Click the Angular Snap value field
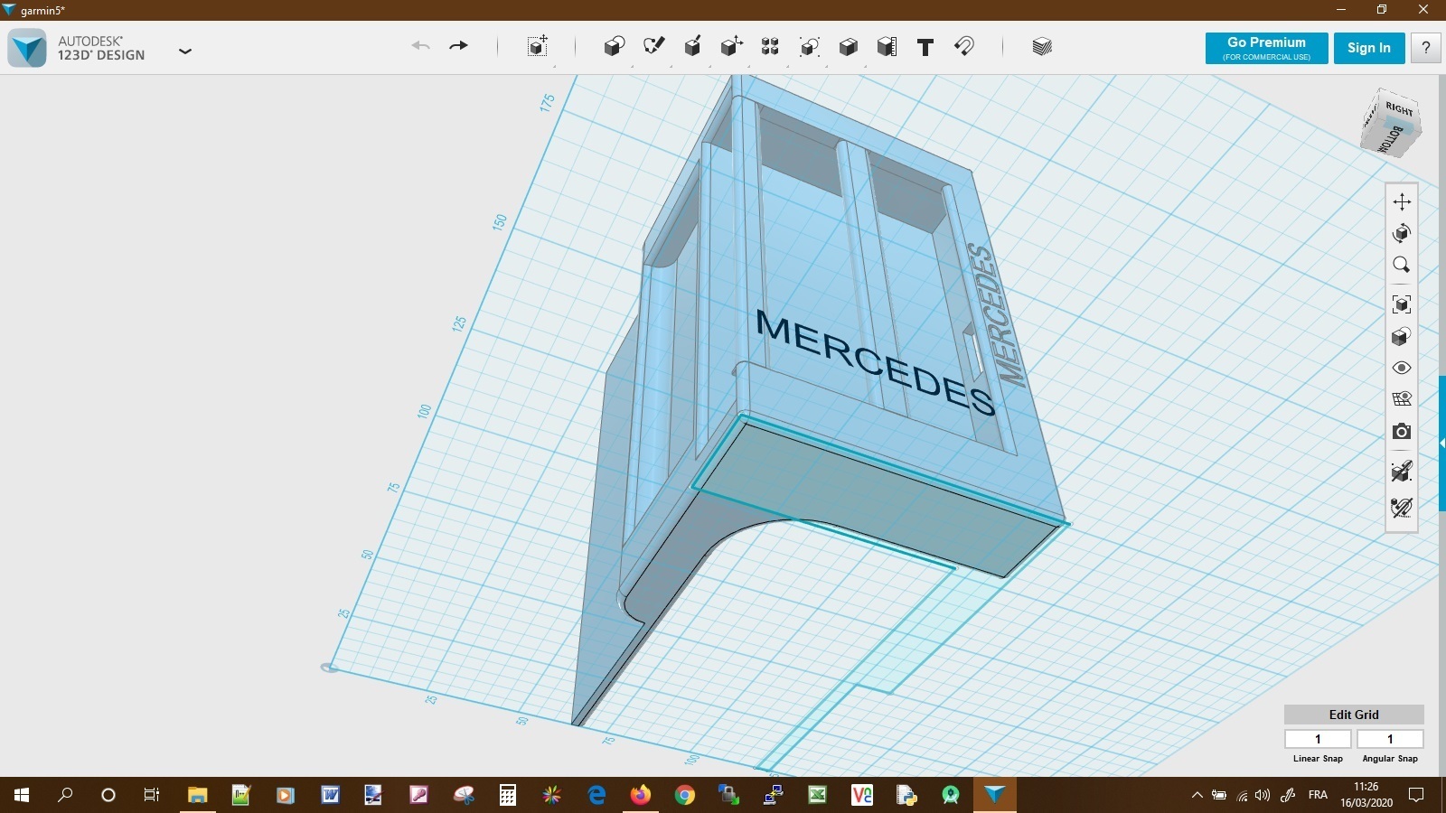1446x813 pixels. pos(1390,739)
